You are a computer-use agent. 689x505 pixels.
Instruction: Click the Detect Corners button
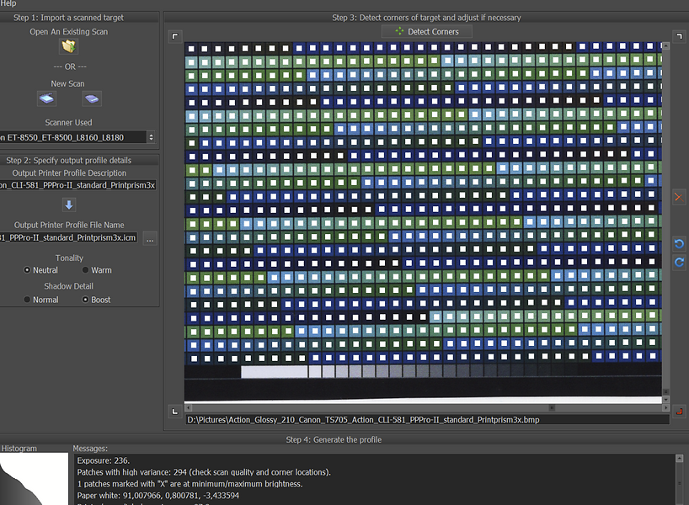pyautogui.click(x=426, y=30)
